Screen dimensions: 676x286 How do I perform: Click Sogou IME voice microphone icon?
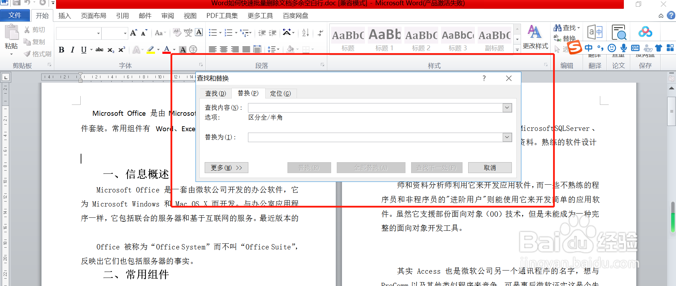[x=624, y=48]
